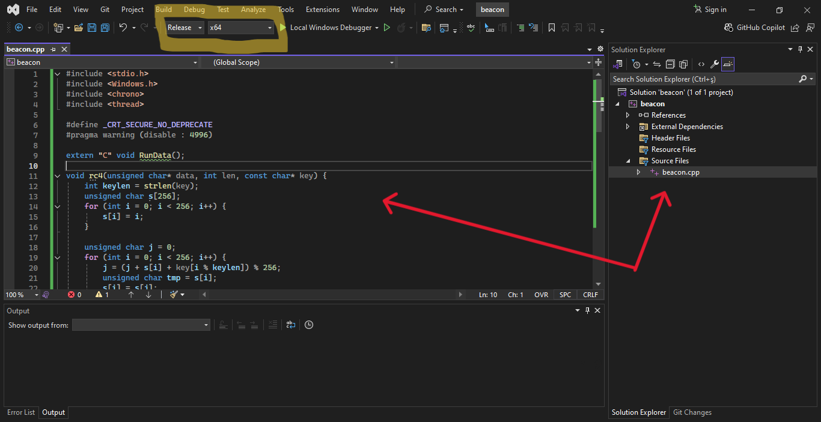Expand the External Dependencies node
This screenshot has width=821, height=422.
628,127
